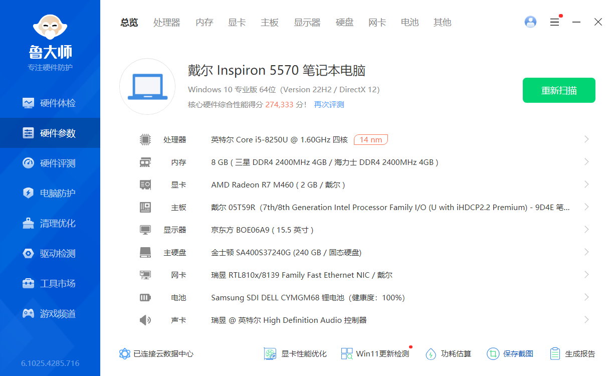Screen dimensions: 614x376
Task: Expand 处理器 row details arrow
Action: [x=586, y=139]
